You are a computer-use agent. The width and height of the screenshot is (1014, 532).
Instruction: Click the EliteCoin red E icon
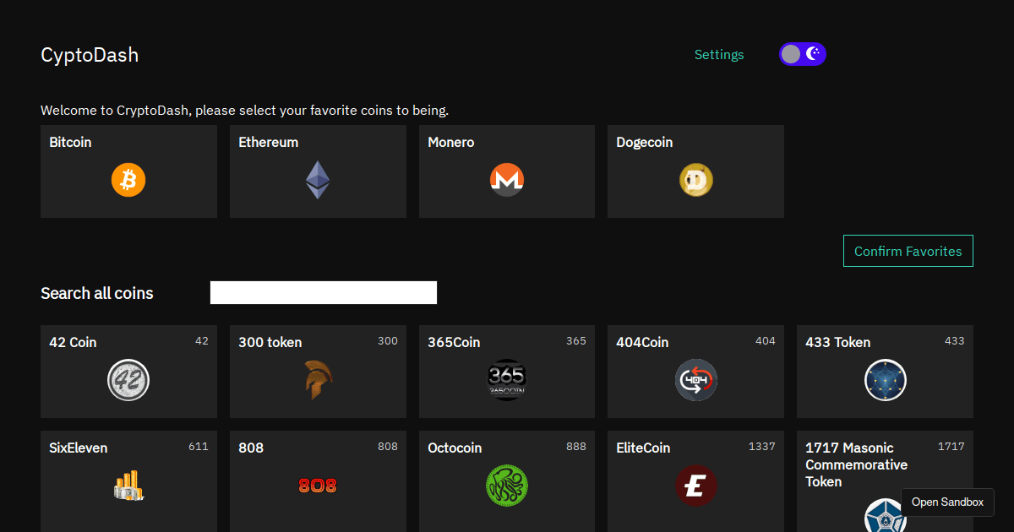pos(695,486)
